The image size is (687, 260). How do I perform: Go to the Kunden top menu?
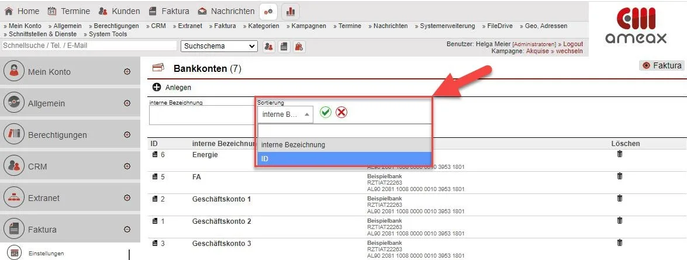119,11
